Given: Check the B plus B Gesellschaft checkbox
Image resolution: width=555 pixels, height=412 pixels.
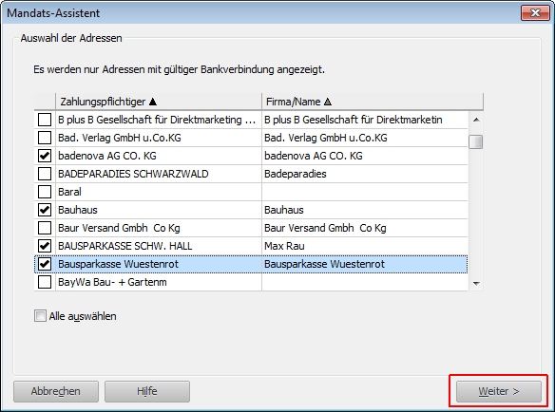Looking at the screenshot, I should [x=45, y=120].
